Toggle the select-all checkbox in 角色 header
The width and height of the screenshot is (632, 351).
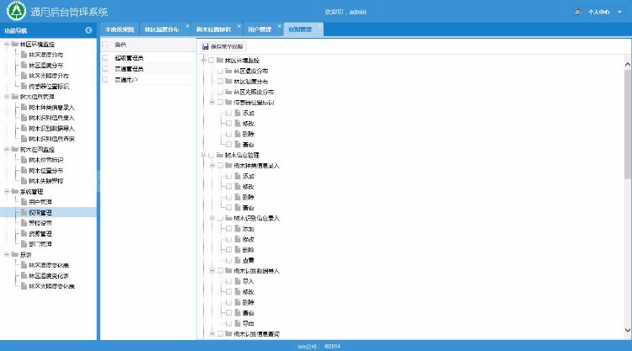coord(105,45)
